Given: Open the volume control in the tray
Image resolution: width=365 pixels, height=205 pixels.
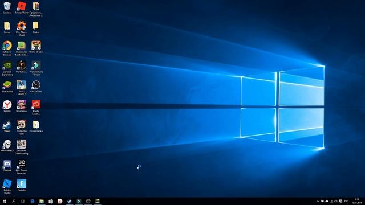Looking at the screenshot, I should click(336, 201).
